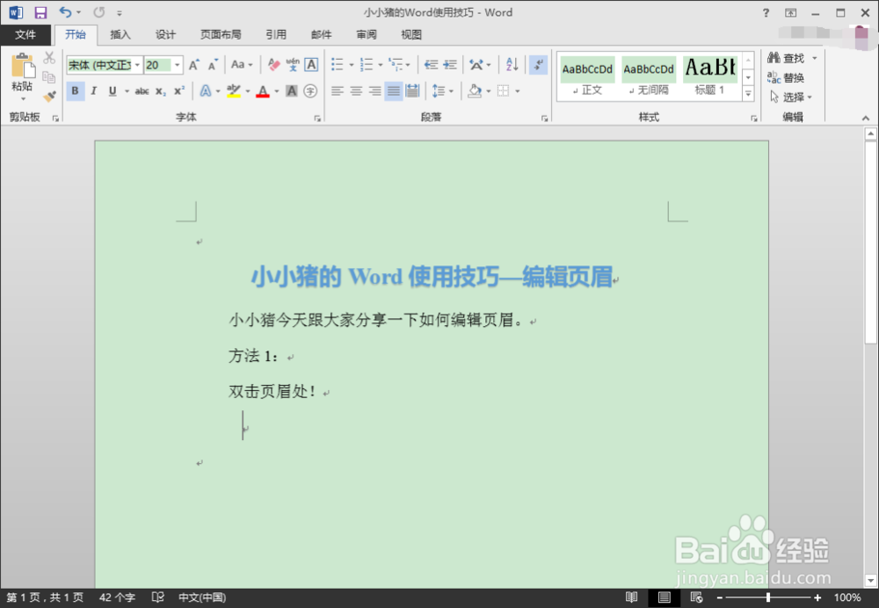
Task: Apply red font color
Action: pos(263,90)
